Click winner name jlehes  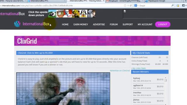tap(136, 100)
